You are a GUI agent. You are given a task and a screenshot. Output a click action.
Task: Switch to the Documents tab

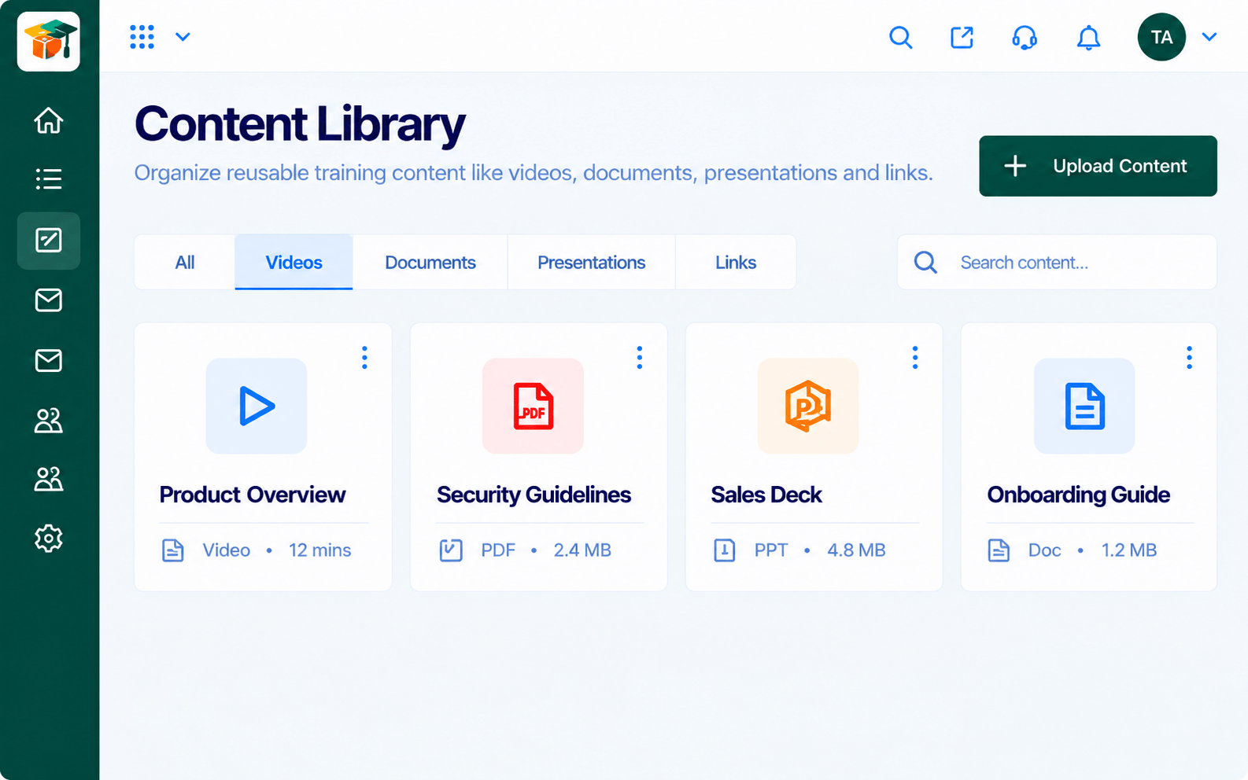coord(430,263)
